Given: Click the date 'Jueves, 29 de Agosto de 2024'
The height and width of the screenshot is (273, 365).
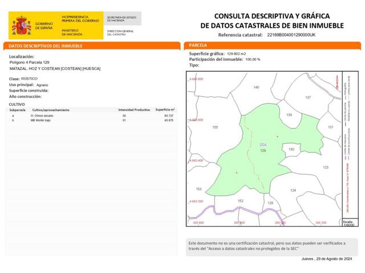Looking at the screenshot, I should click(x=327, y=259).
